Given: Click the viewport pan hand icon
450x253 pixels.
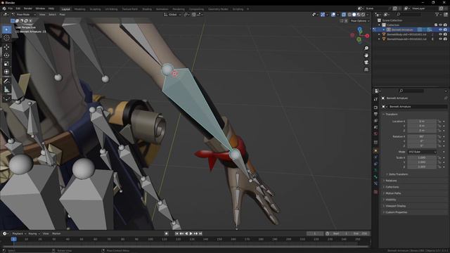Looking at the screenshot, I should pyautogui.click(x=366, y=56).
